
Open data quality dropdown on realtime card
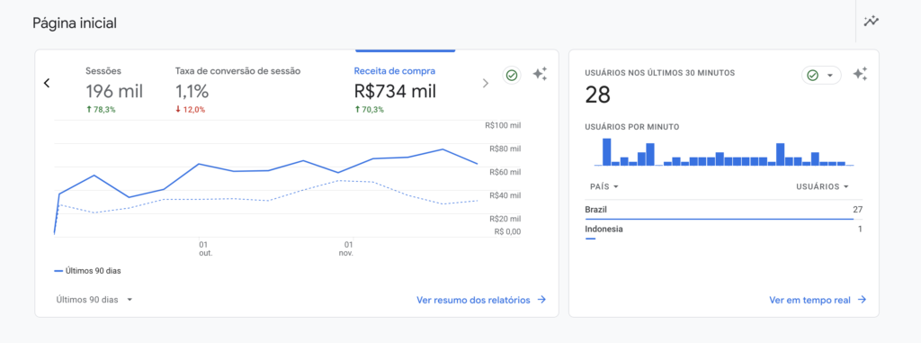coord(821,76)
